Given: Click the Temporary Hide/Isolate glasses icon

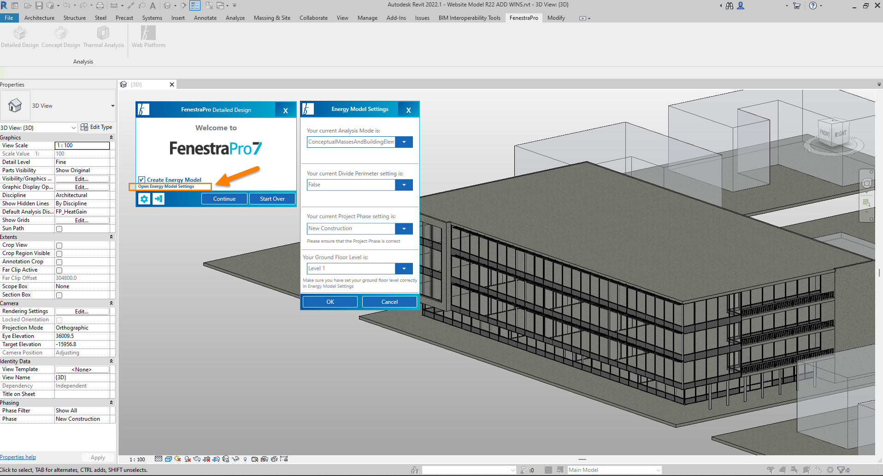Looking at the screenshot, I should tap(235, 459).
